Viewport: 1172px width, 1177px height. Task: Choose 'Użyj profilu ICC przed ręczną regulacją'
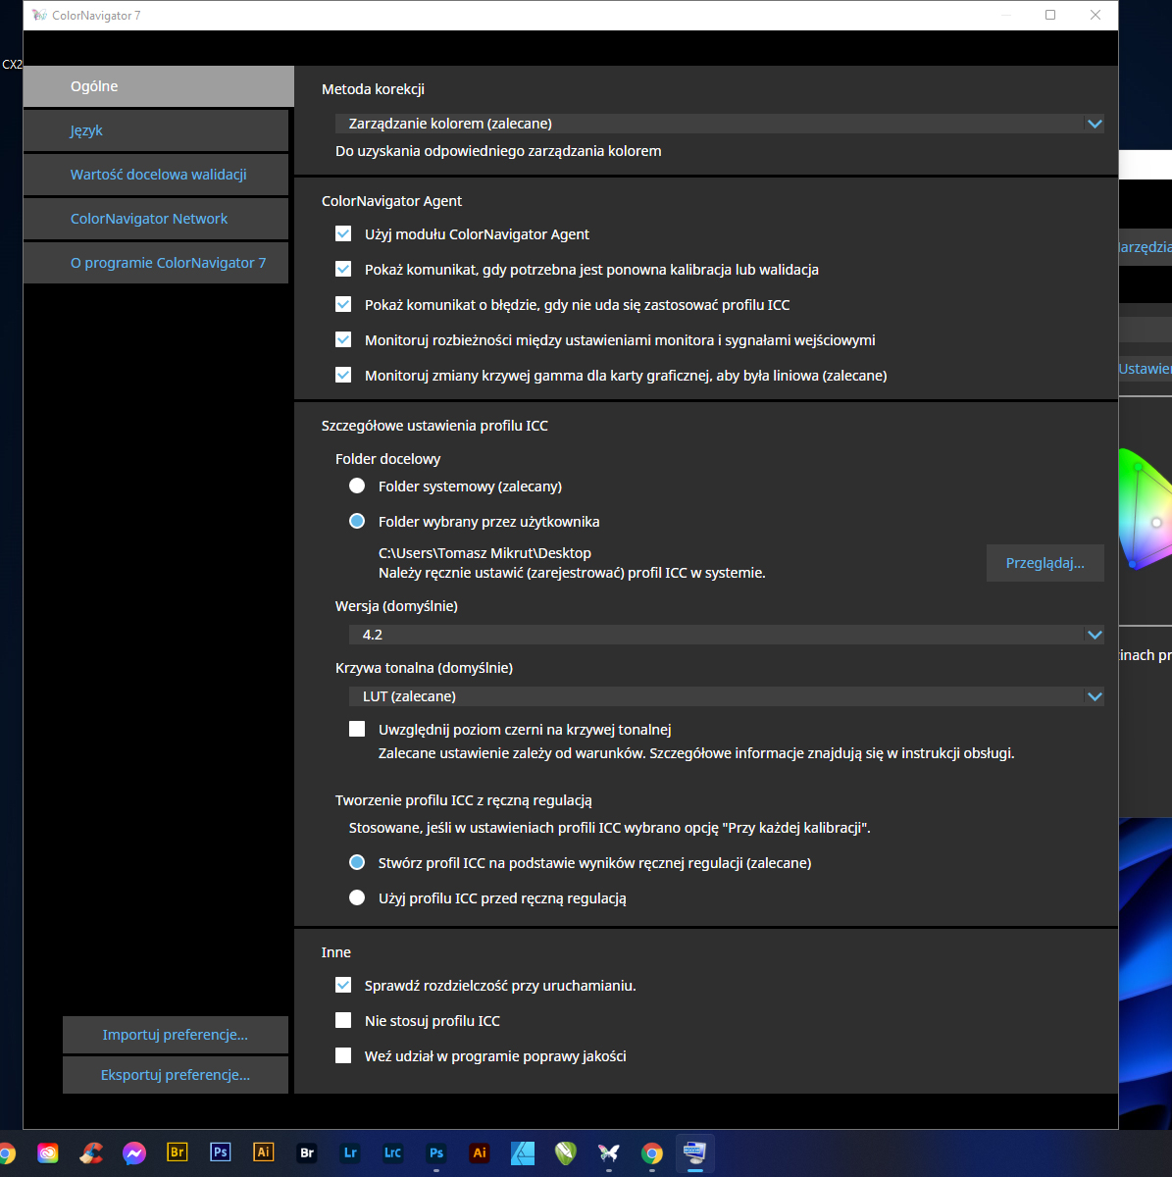(x=357, y=898)
